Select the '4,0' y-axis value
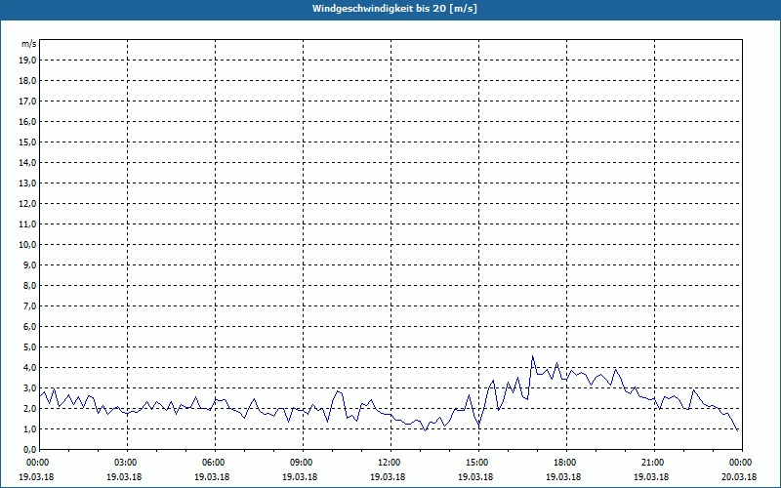Viewport: 781px width, 488px height. click(x=29, y=368)
